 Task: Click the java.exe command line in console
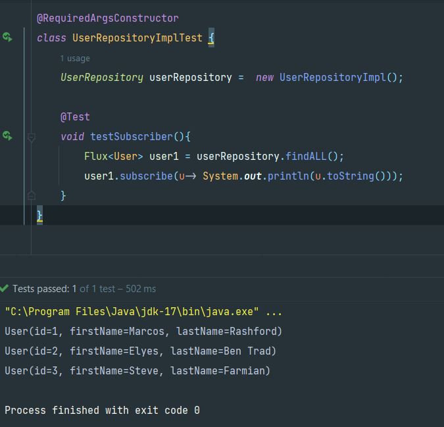click(x=143, y=312)
